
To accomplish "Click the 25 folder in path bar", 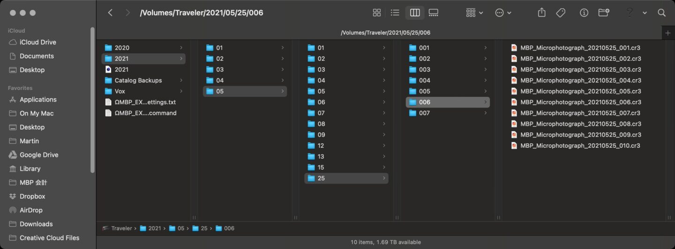I will [204, 228].
